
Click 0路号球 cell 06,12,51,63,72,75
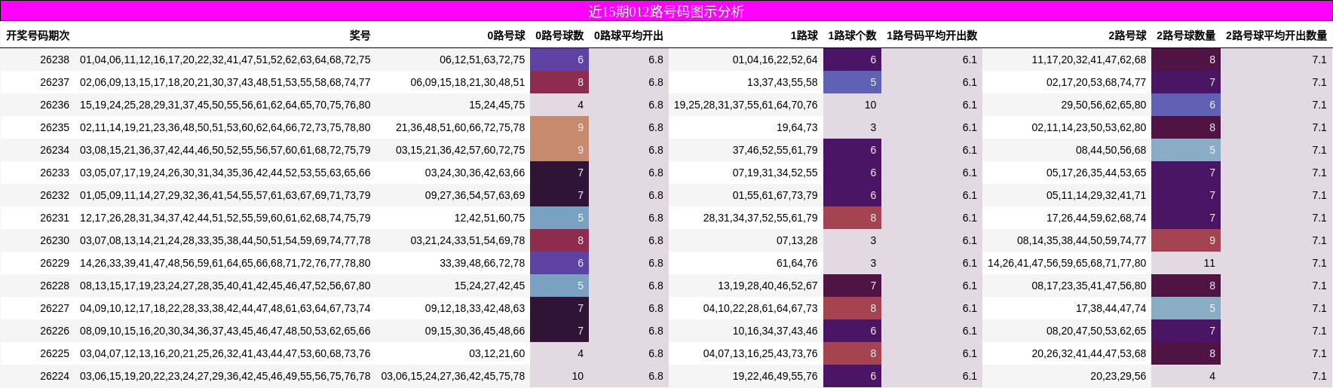click(x=483, y=60)
